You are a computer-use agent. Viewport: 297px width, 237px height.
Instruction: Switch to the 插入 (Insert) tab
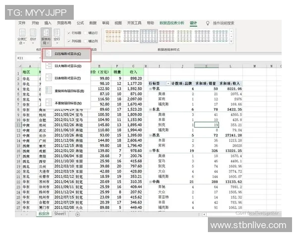pos(48,23)
